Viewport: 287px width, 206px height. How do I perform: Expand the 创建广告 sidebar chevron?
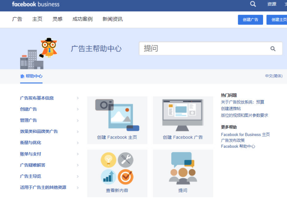[x=78, y=109]
